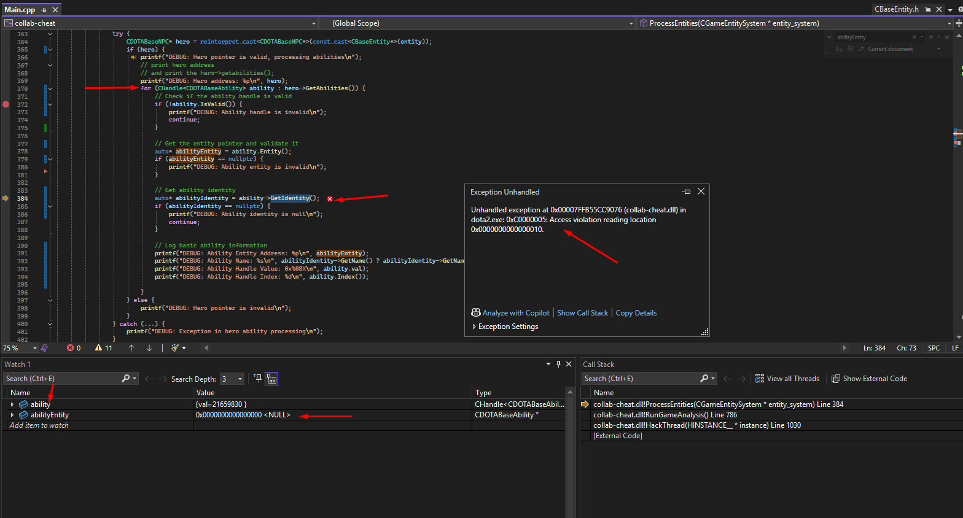Click the Watch 1 search input field
The width and height of the screenshot is (963, 518).
(x=61, y=379)
